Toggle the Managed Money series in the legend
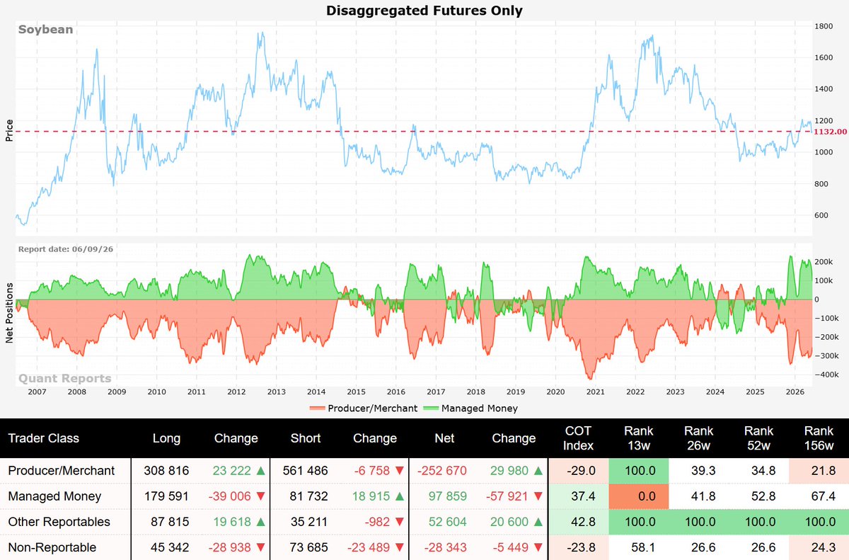 pos(470,408)
